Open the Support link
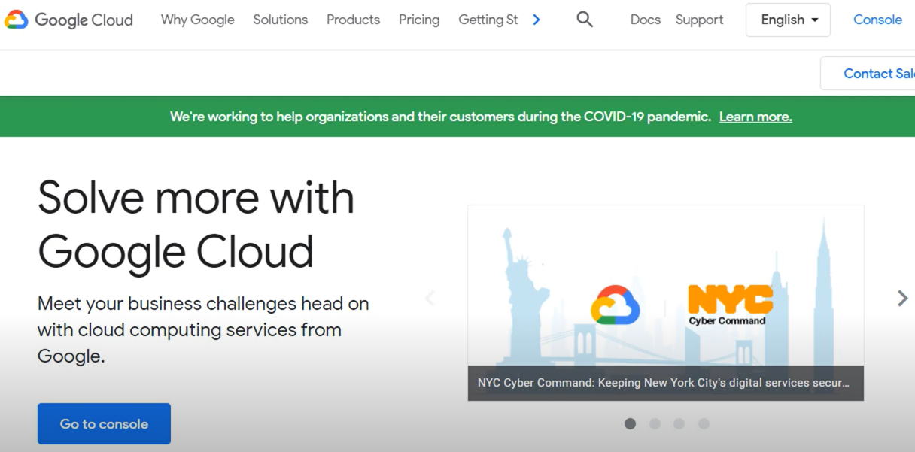Screen dimensions: 915x452 pyautogui.click(x=699, y=20)
